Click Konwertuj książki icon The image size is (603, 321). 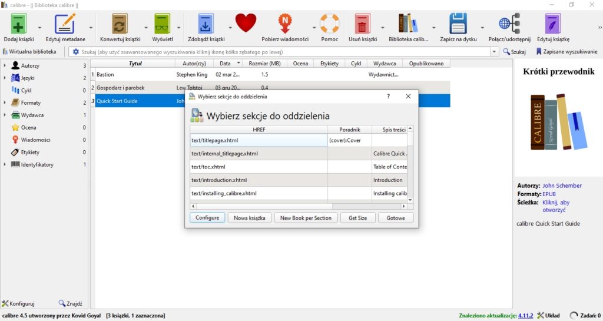point(120,24)
